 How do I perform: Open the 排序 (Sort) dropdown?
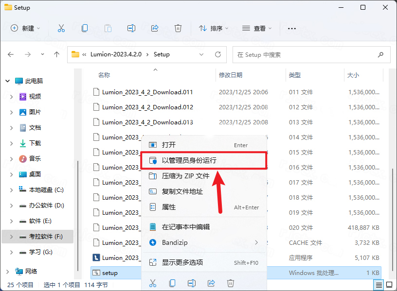[214, 28]
